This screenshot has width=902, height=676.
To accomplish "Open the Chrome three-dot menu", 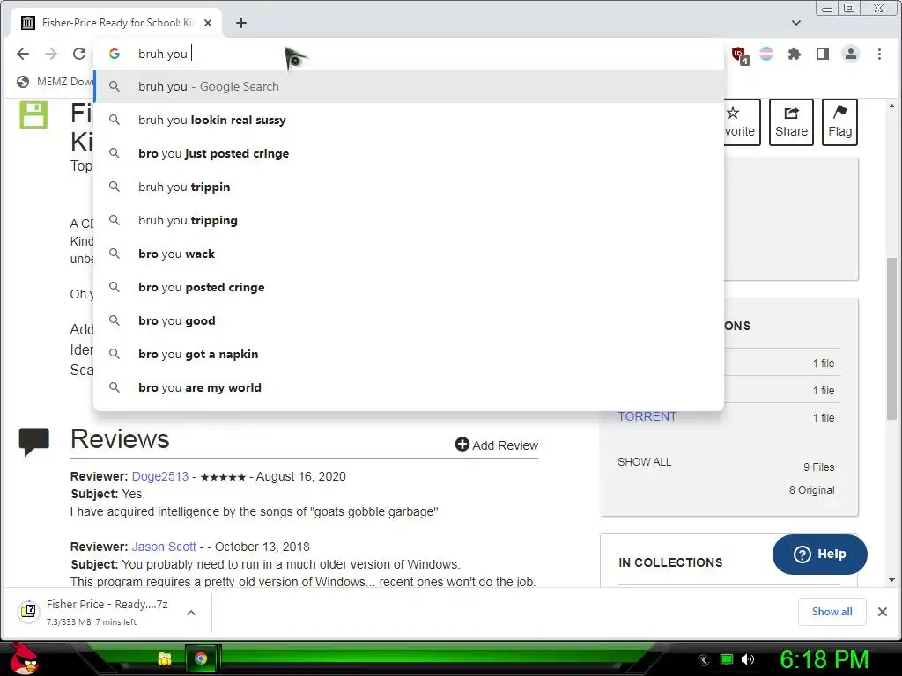I will tap(879, 54).
